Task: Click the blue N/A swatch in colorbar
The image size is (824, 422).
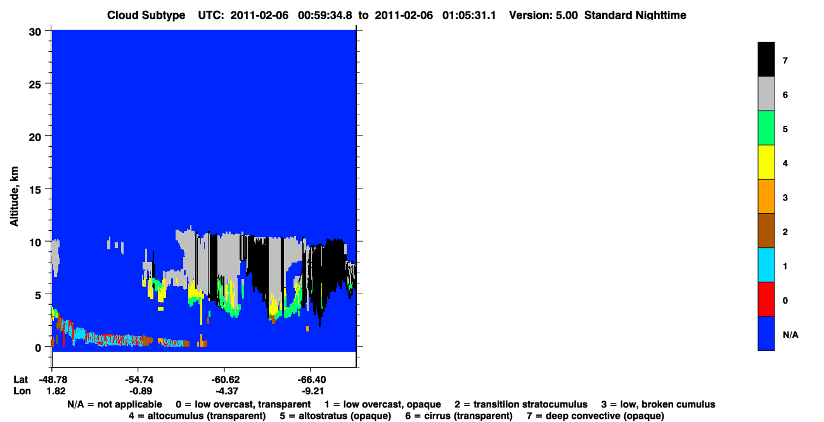Action: (x=766, y=333)
